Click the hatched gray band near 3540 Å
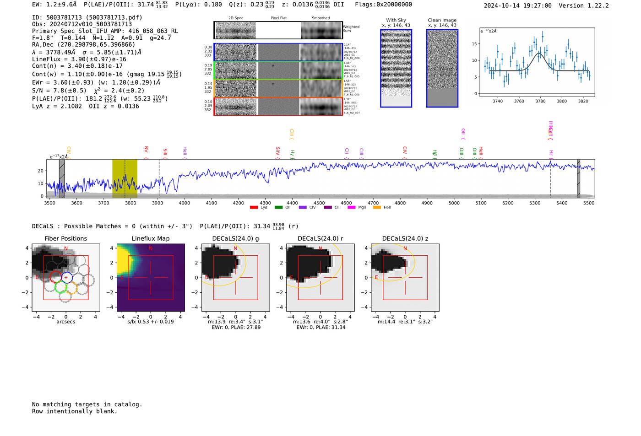Viewport: 641px width, 436px height. click(x=62, y=178)
